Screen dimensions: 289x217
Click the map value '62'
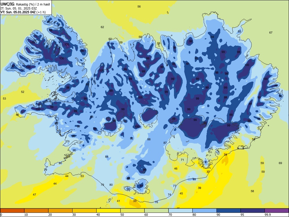102,27
